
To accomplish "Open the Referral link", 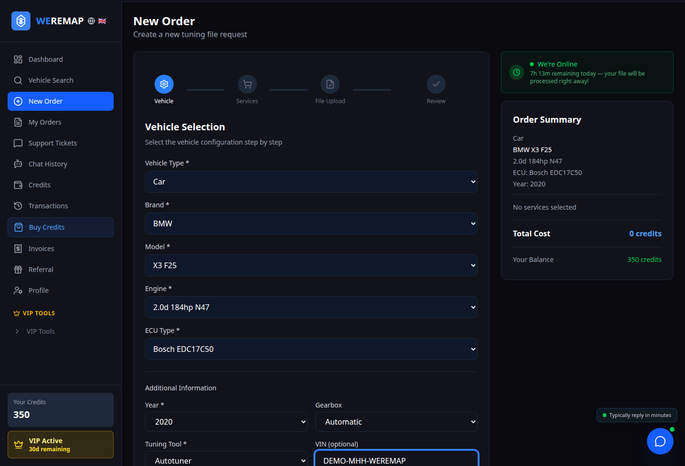I will (60, 270).
